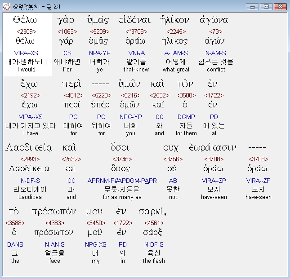This screenshot has height=279, width=290.
Task: Minimize the 원전분해 window
Action: [252, 7]
